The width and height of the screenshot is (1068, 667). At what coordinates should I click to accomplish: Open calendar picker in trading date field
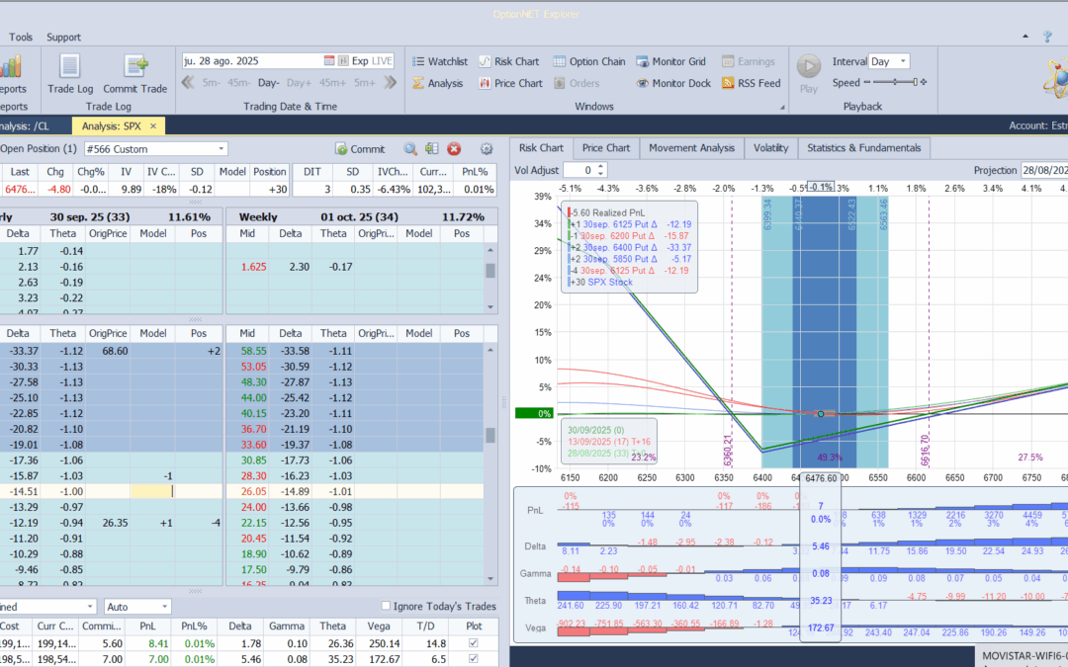(x=329, y=61)
